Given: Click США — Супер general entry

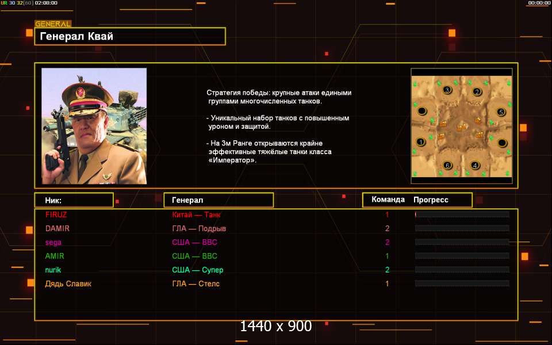Looking at the screenshot, I should (197, 270).
